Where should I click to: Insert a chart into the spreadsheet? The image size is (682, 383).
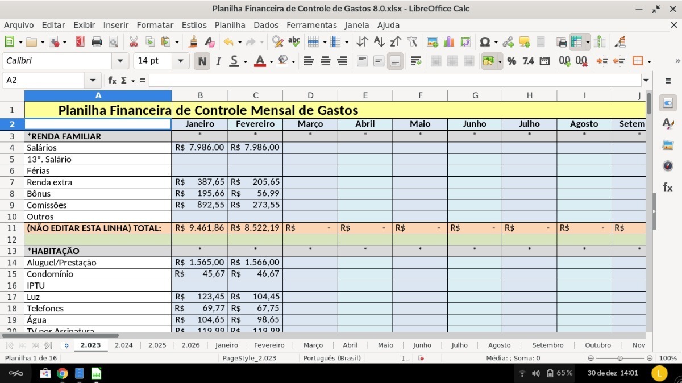tap(448, 41)
